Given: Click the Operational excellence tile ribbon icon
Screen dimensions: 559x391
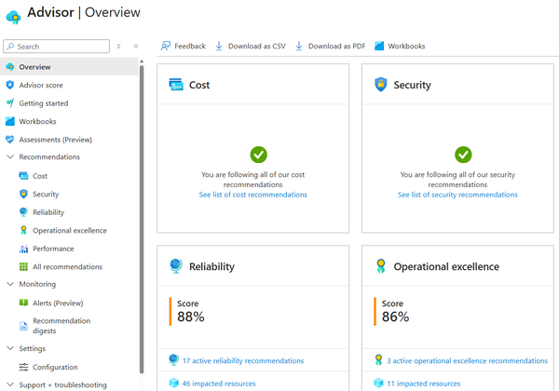Looking at the screenshot, I should pos(381,266).
